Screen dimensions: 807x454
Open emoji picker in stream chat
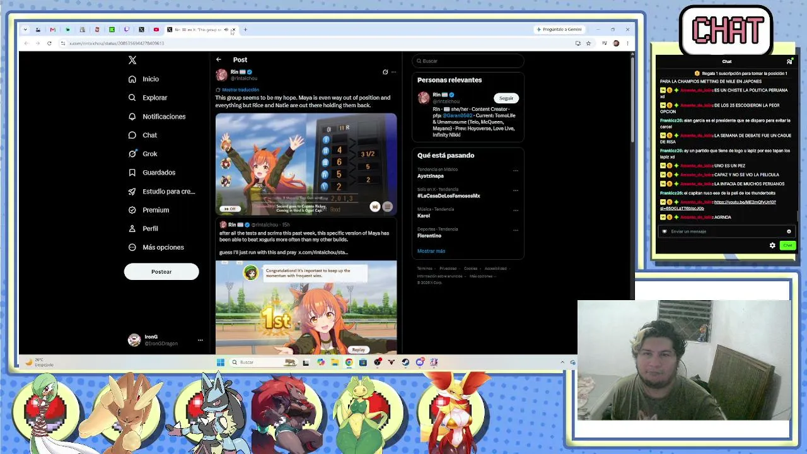coord(789,231)
